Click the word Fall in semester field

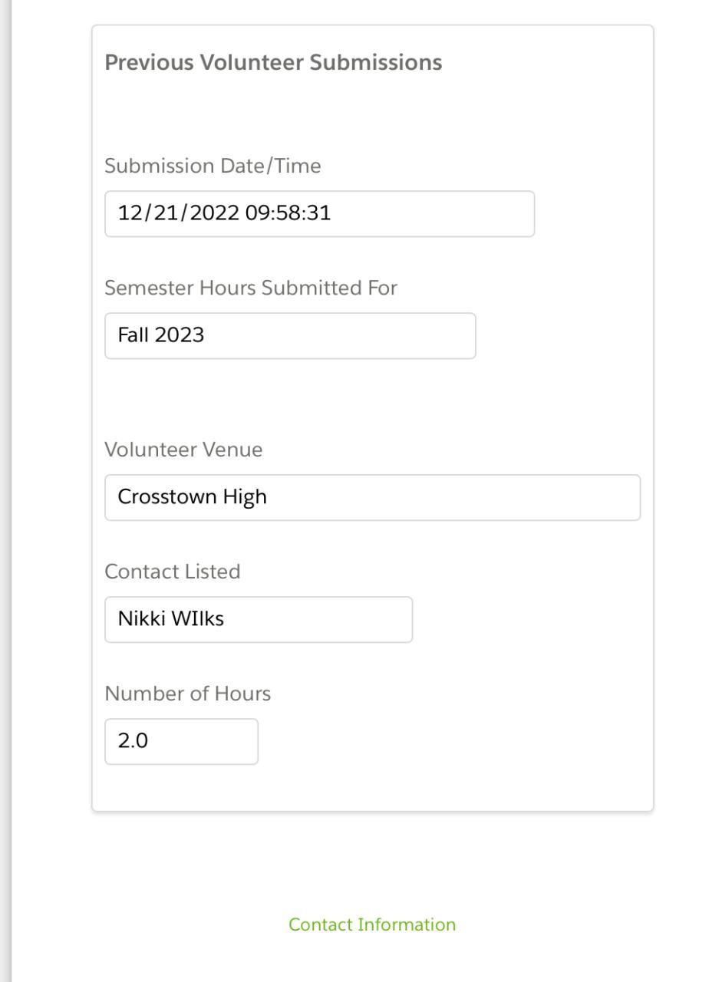point(133,335)
